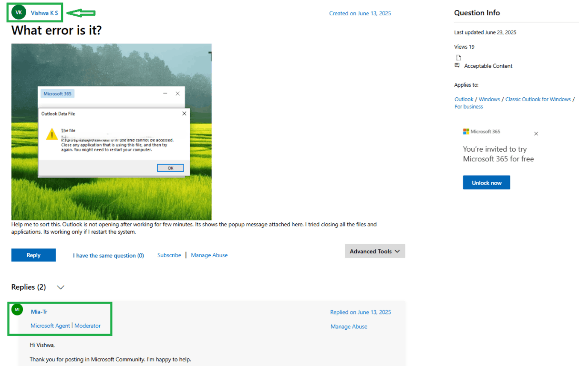Open Mia-Tr profile link
Viewport: 579px width, 366px height.
(39, 312)
